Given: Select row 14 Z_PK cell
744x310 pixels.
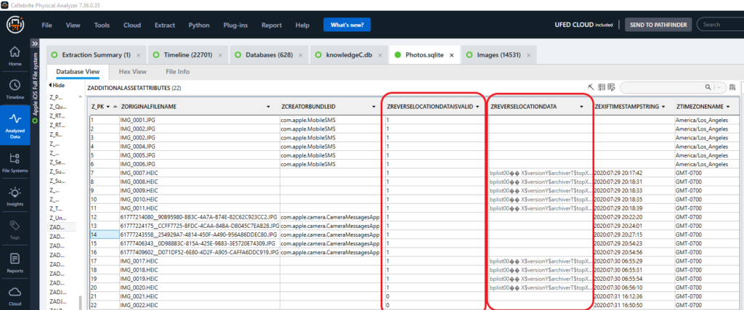Looking at the screenshot, I should click(x=105, y=234).
